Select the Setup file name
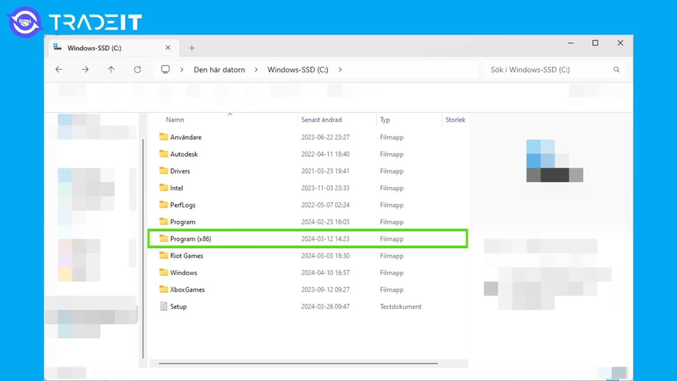This screenshot has height=381, width=677. (x=178, y=306)
